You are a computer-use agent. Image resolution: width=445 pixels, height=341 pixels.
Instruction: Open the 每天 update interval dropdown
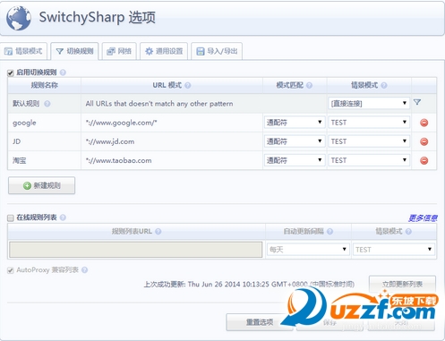(308, 250)
